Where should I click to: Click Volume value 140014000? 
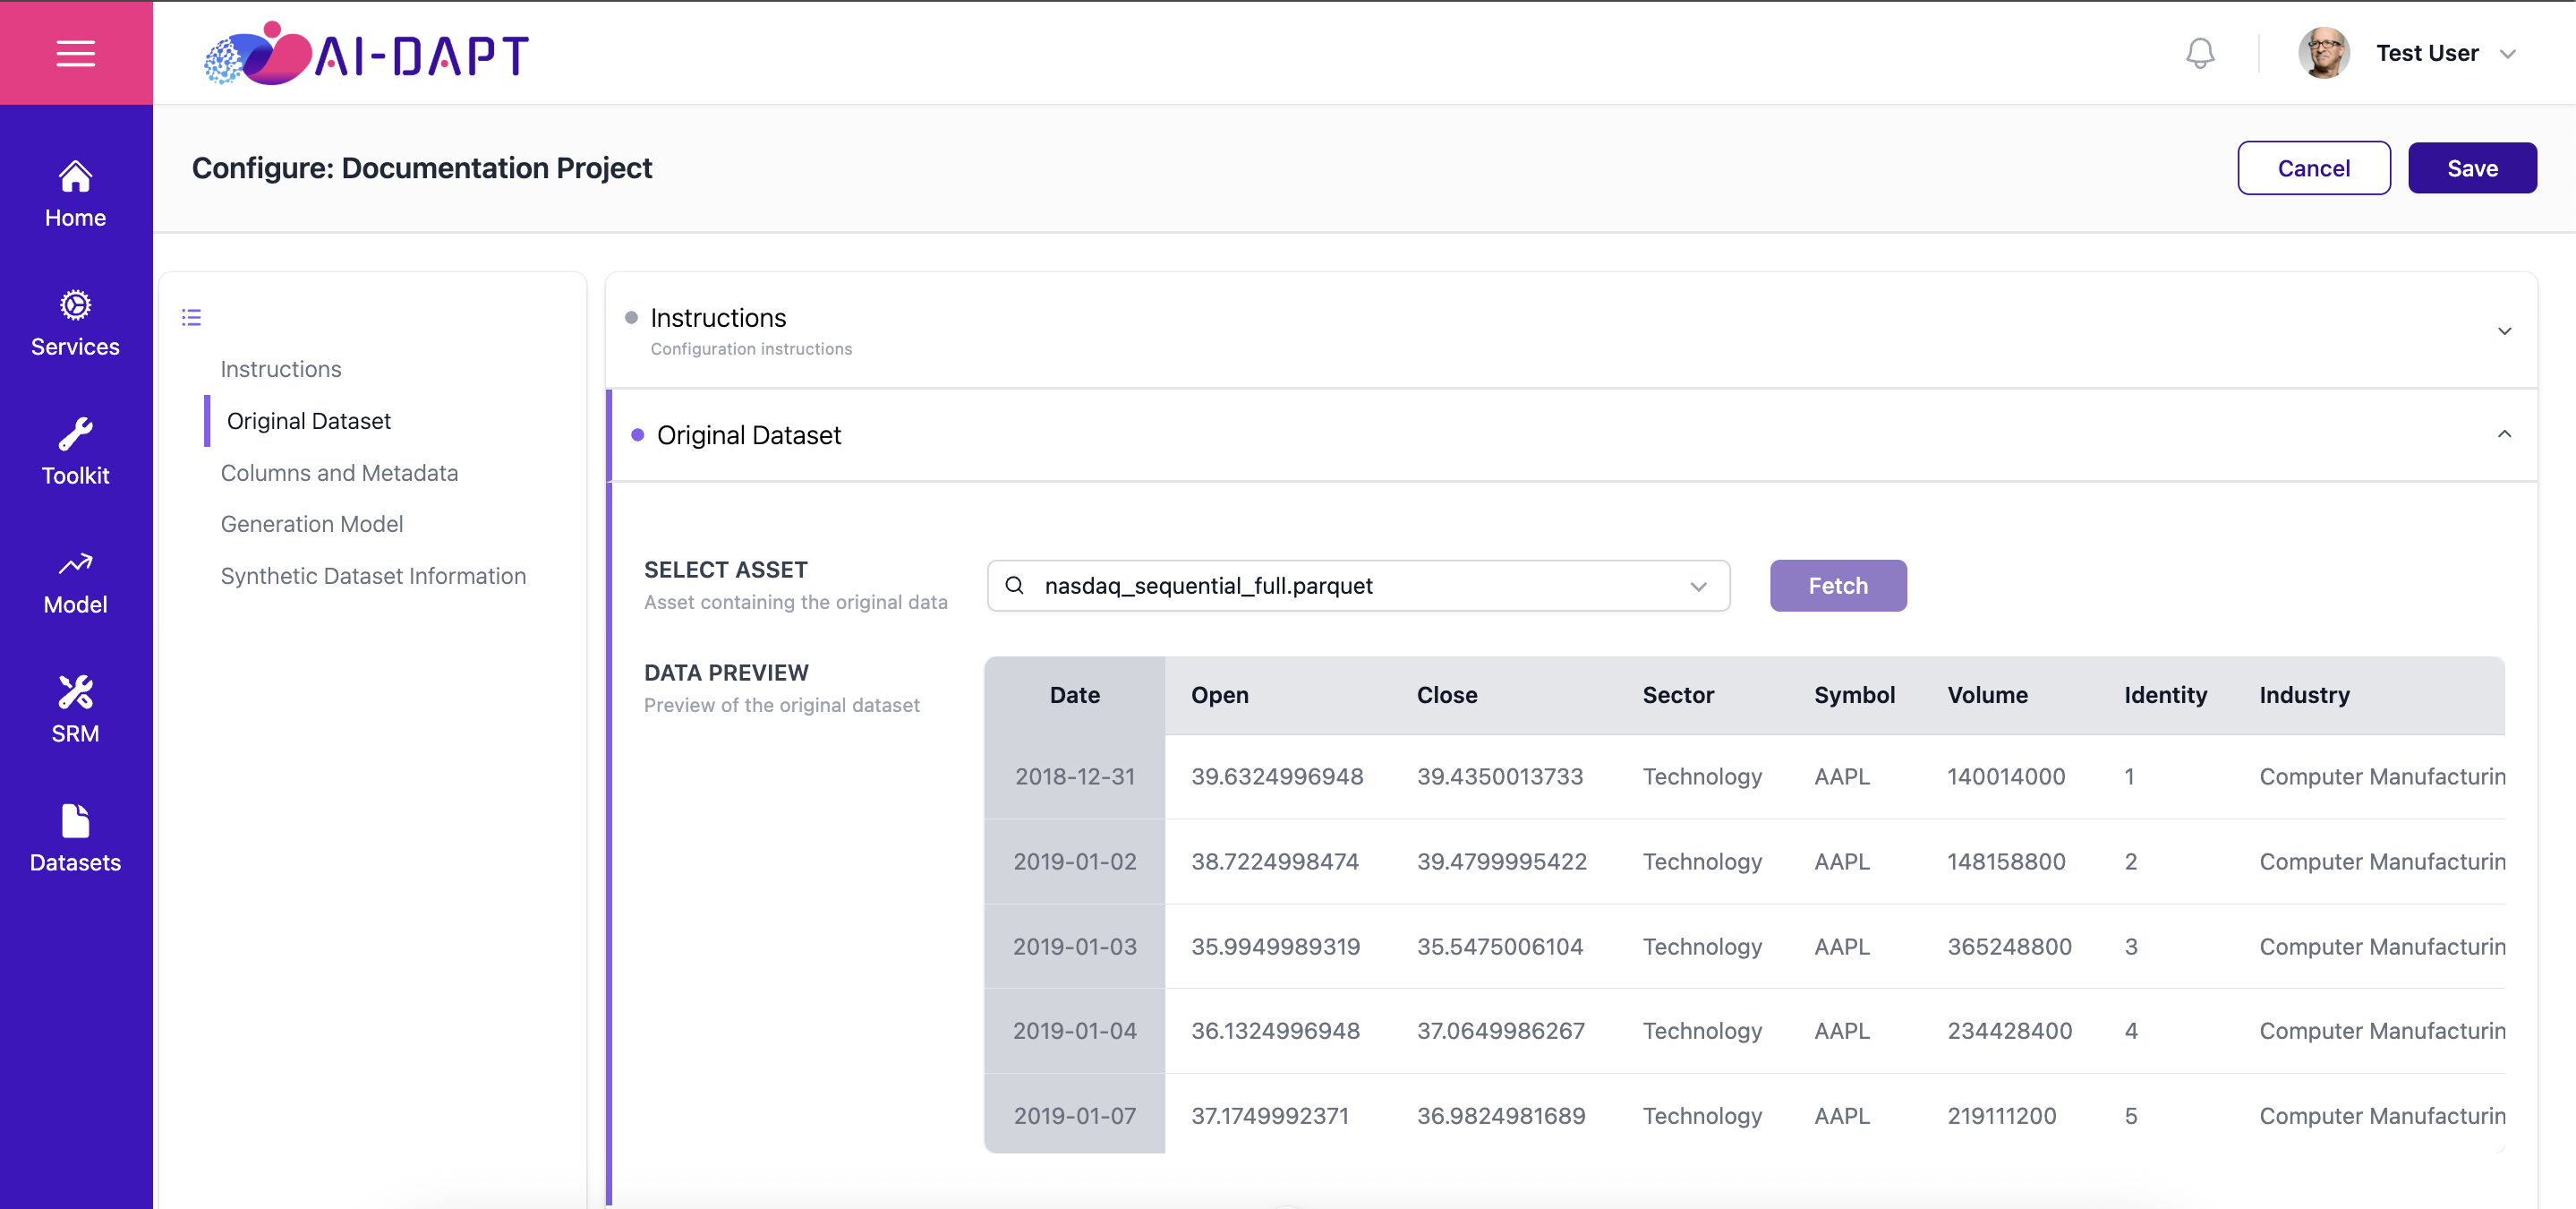(2005, 776)
